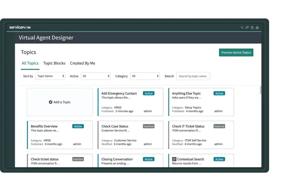Click 'Category: HRSD' on Add Emergency Contact
The width and height of the screenshot is (308, 173).
(x=111, y=108)
